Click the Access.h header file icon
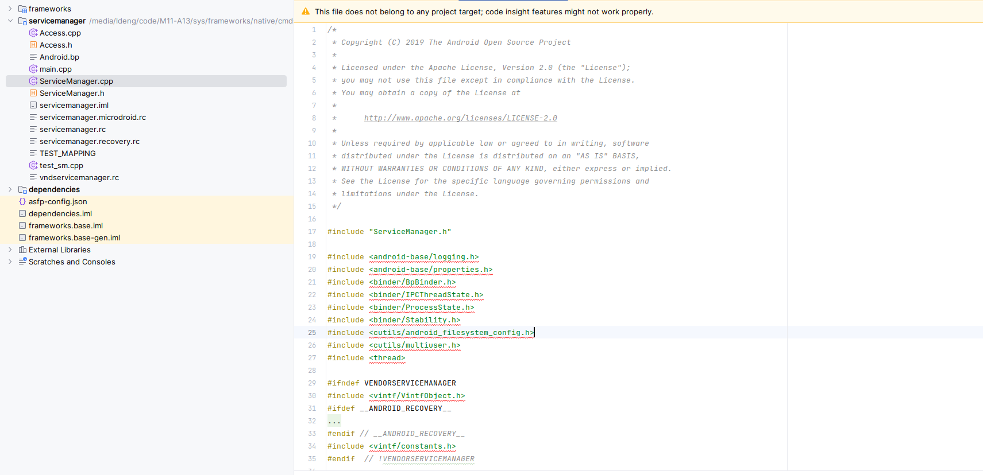 (x=33, y=45)
